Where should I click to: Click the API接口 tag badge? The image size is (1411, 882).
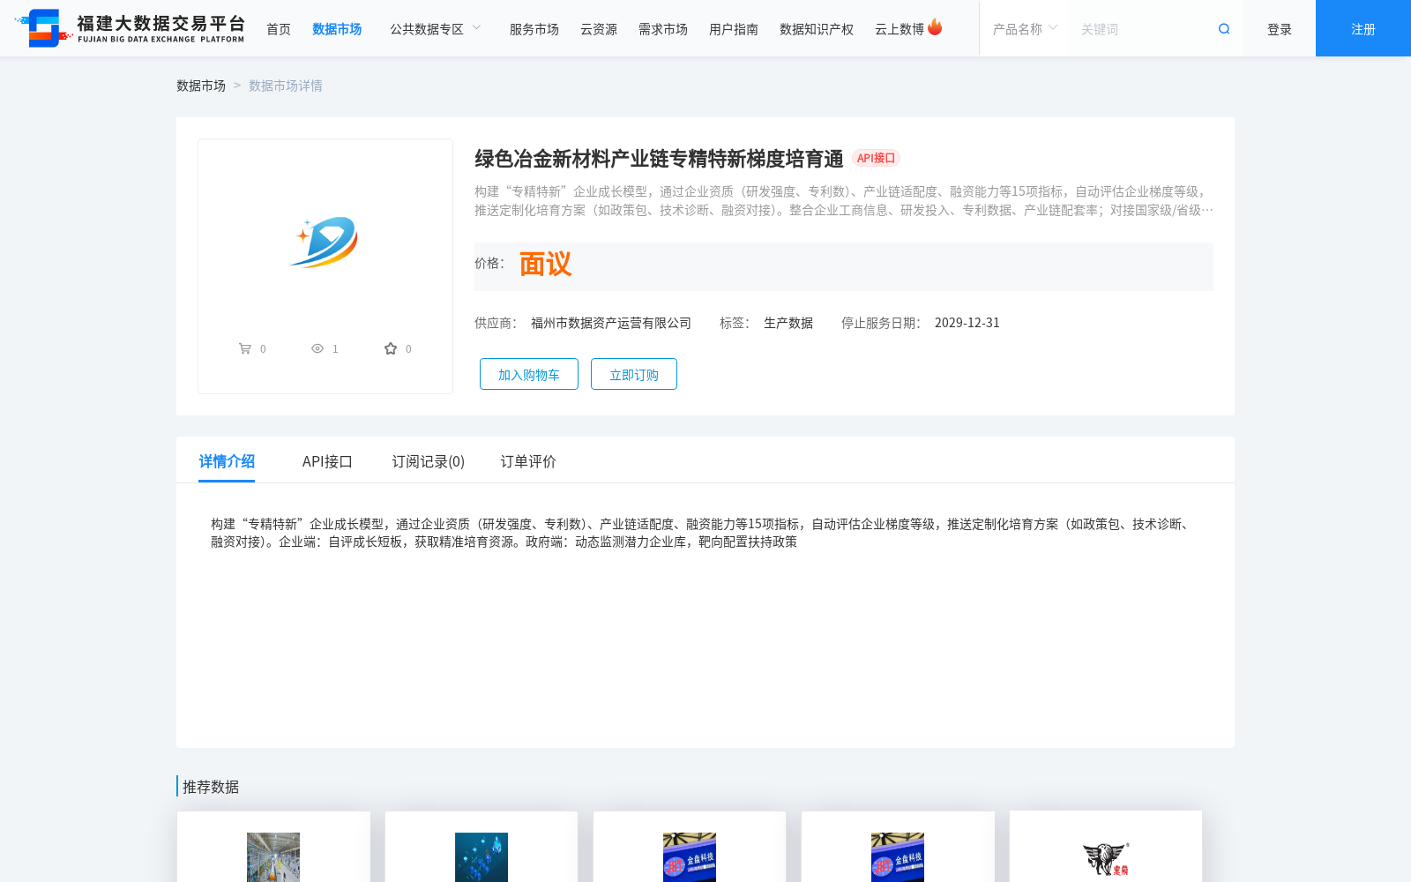coord(876,158)
